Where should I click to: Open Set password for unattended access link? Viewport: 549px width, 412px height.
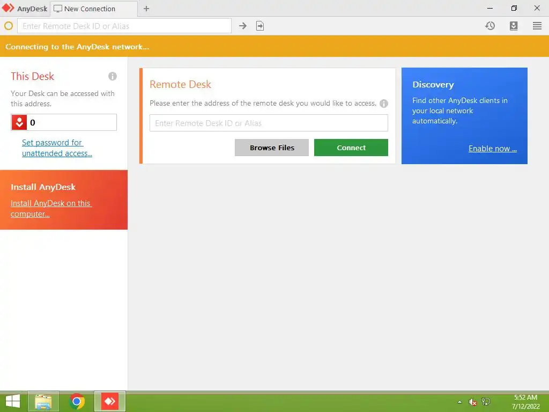tap(57, 148)
